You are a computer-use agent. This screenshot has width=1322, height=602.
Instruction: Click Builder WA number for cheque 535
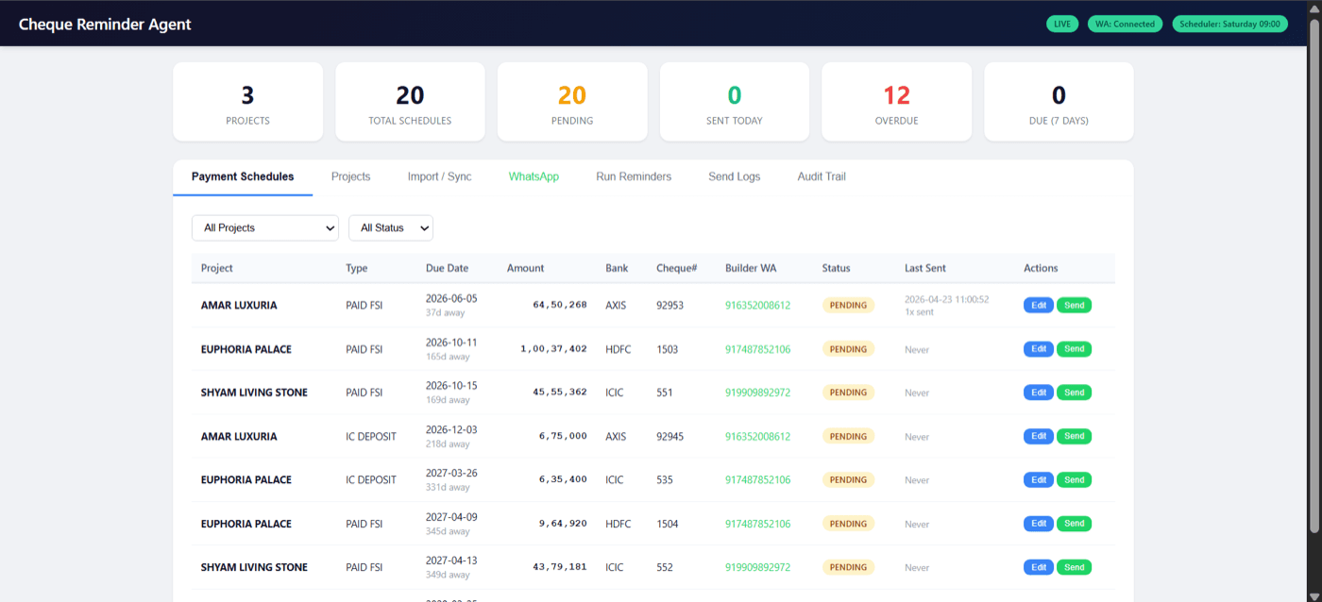pyautogui.click(x=757, y=480)
